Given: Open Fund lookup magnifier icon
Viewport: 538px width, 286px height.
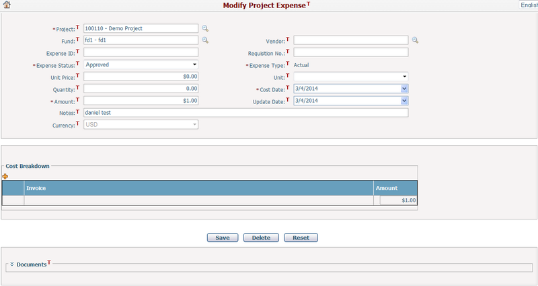Looking at the screenshot, I should (x=206, y=40).
